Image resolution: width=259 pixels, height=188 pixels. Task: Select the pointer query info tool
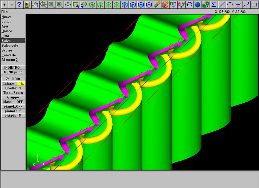coord(35,5)
